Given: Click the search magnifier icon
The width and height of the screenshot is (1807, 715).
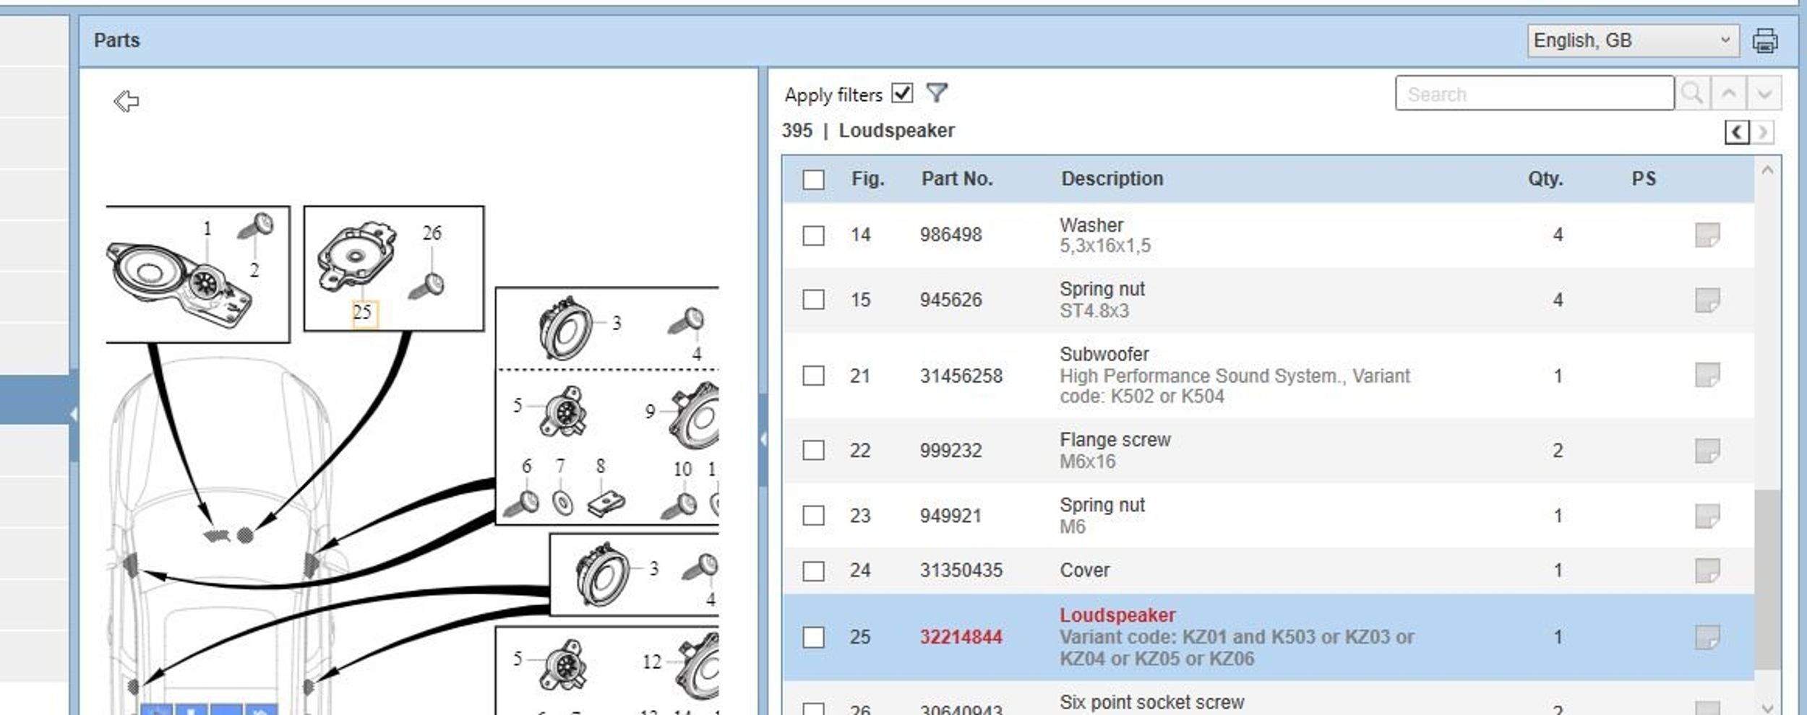Looking at the screenshot, I should [1692, 93].
